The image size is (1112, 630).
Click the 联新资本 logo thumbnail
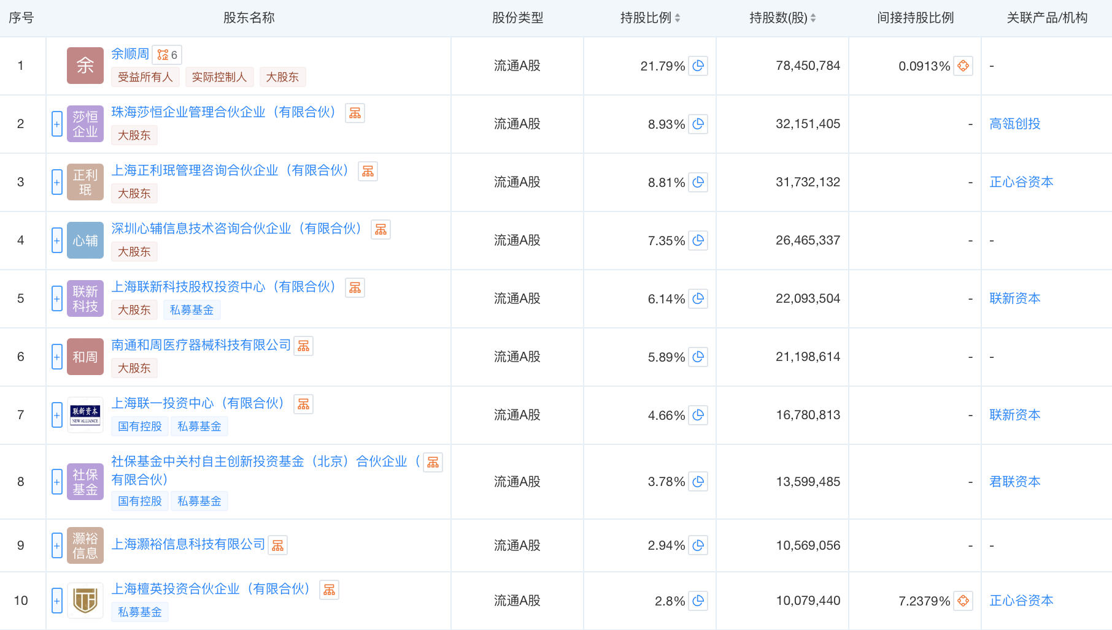(85, 415)
